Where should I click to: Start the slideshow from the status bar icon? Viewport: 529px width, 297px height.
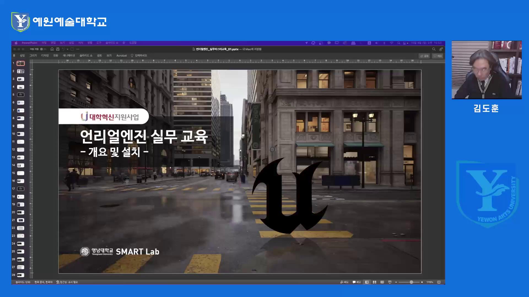point(390,282)
